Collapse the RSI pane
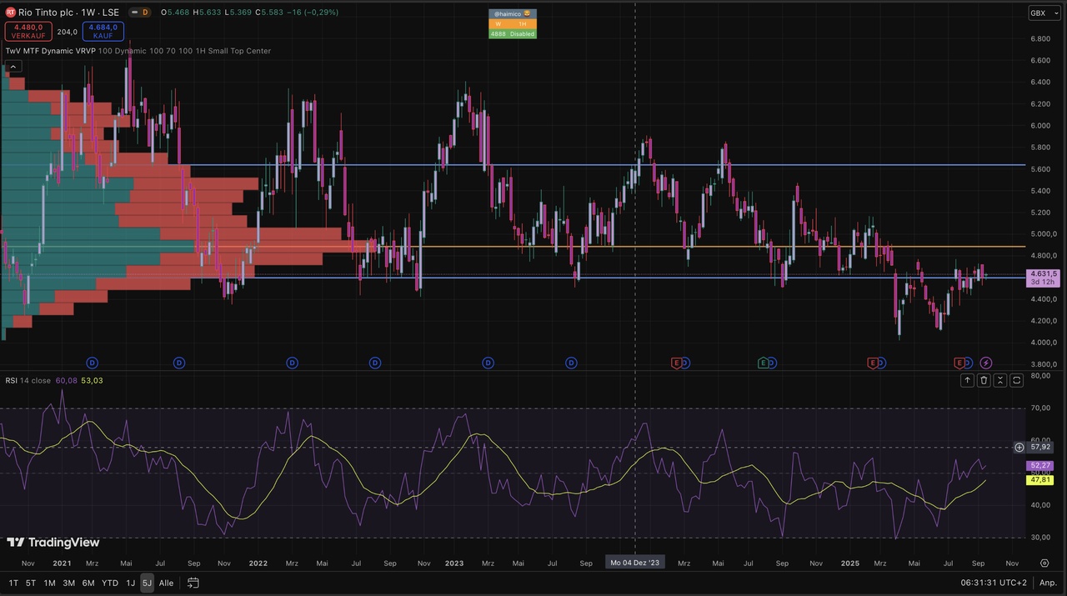Viewport: 1067px width, 596px height. (x=1000, y=380)
